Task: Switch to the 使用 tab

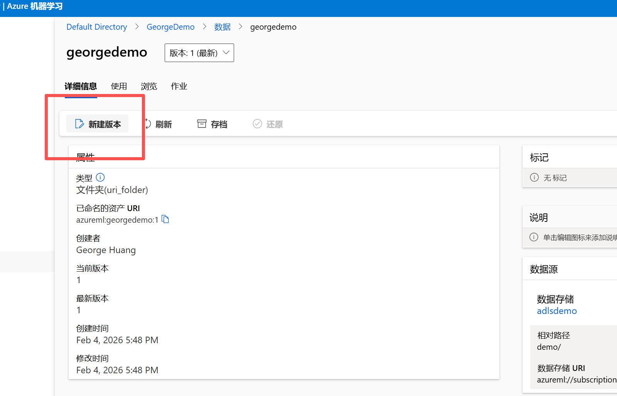Action: pos(119,86)
